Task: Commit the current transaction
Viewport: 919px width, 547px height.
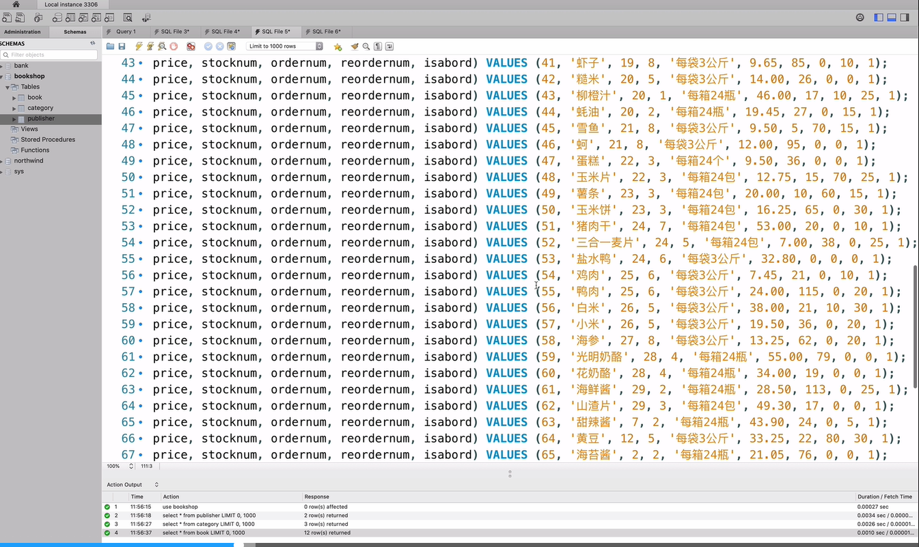Action: point(208,46)
